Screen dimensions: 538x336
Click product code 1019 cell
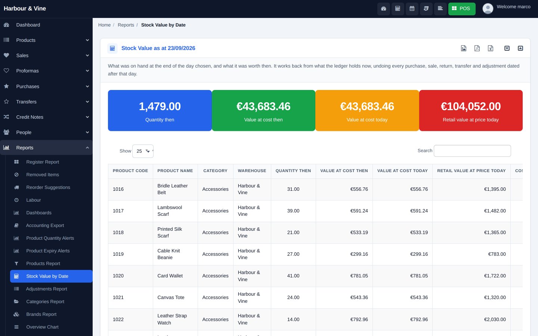[x=130, y=254]
